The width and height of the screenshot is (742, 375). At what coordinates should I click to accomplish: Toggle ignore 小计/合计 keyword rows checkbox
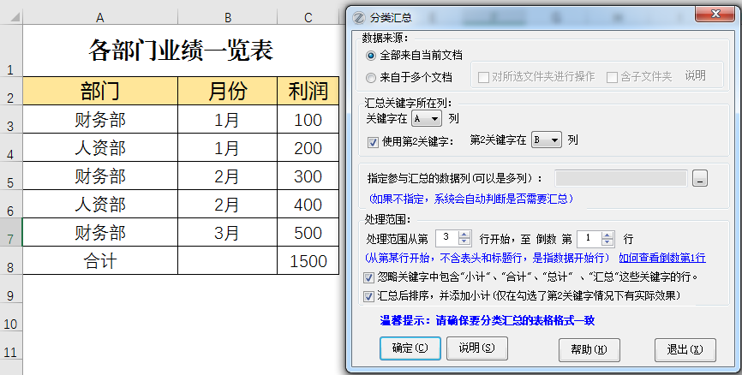click(369, 277)
